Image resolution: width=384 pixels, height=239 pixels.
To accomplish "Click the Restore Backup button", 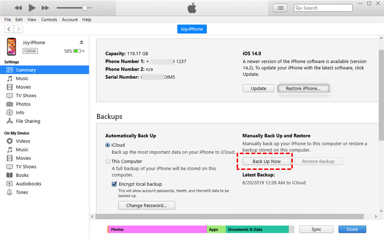I will pyautogui.click(x=318, y=161).
